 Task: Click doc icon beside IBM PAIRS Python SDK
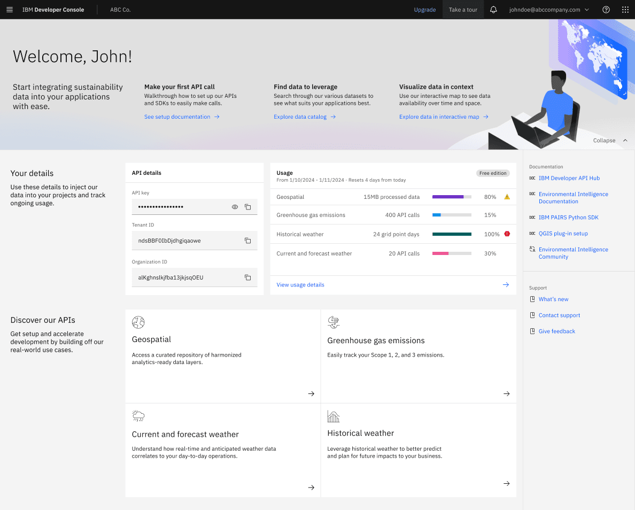[532, 218]
